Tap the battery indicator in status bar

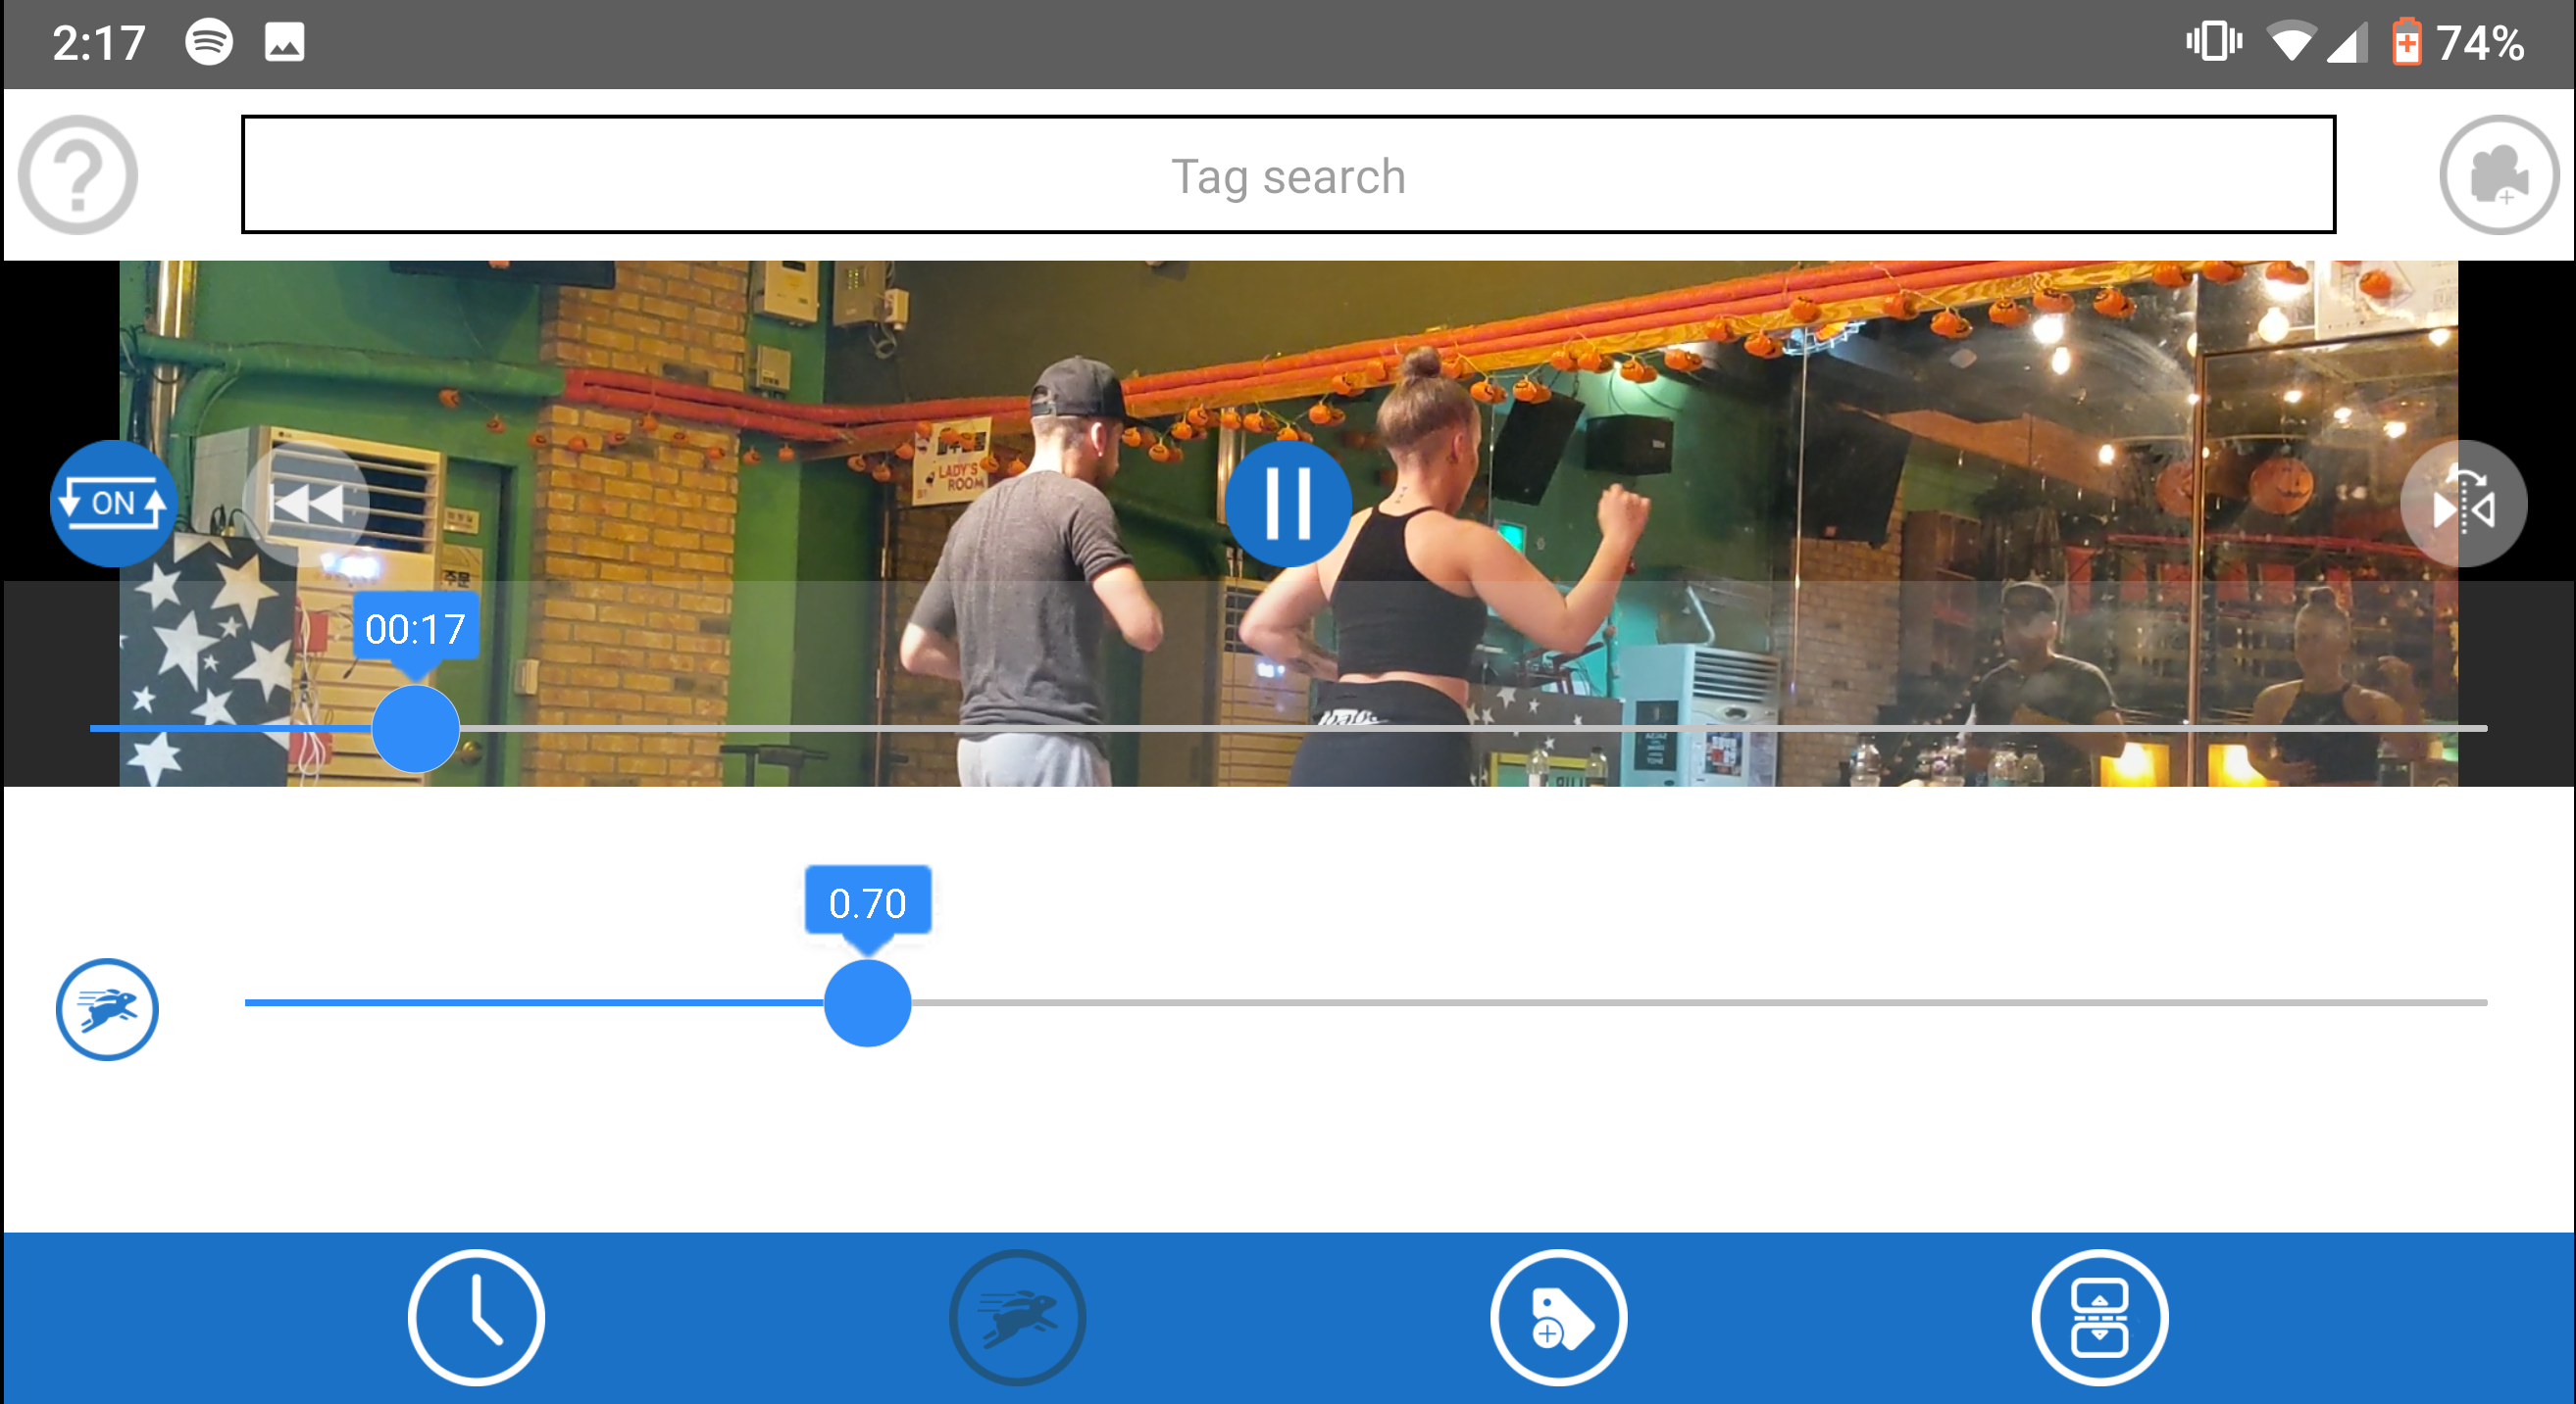(x=2406, y=43)
